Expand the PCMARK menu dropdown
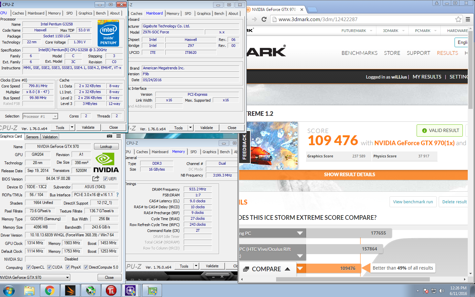475x297 pixels. coord(435,31)
